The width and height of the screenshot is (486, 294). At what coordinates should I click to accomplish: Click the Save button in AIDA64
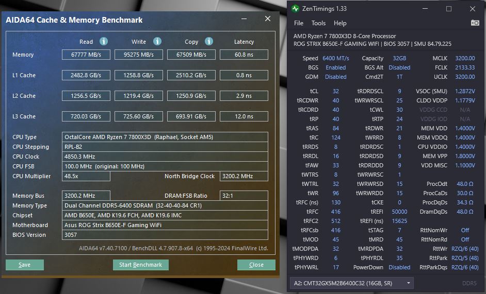[x=25, y=265]
